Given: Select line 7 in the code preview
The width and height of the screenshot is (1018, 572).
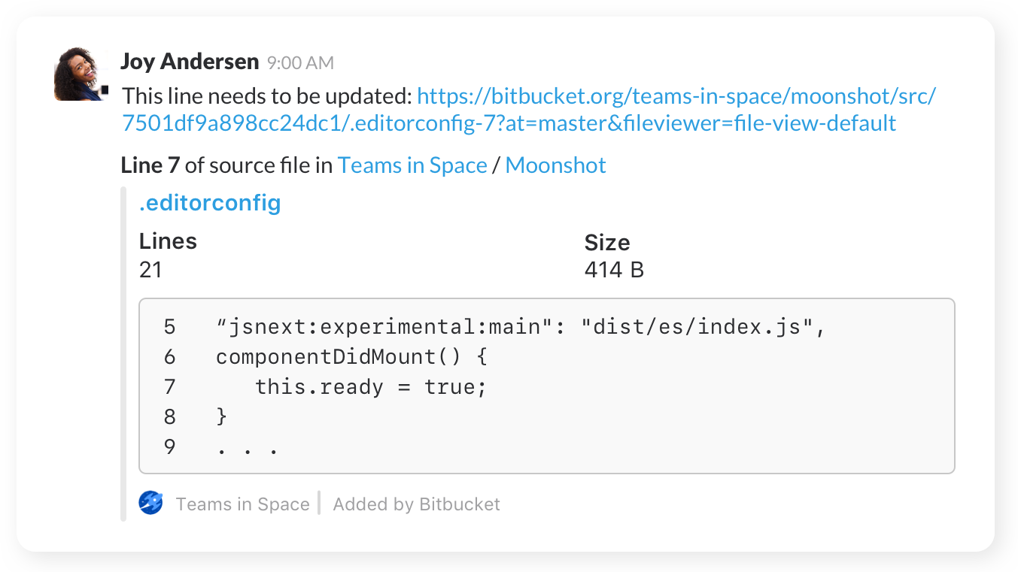Looking at the screenshot, I should click(371, 386).
